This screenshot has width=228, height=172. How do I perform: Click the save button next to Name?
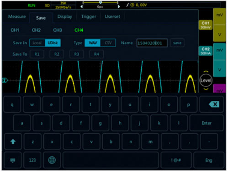[177, 43]
